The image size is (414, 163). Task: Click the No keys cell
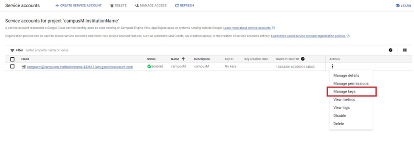click(231, 67)
